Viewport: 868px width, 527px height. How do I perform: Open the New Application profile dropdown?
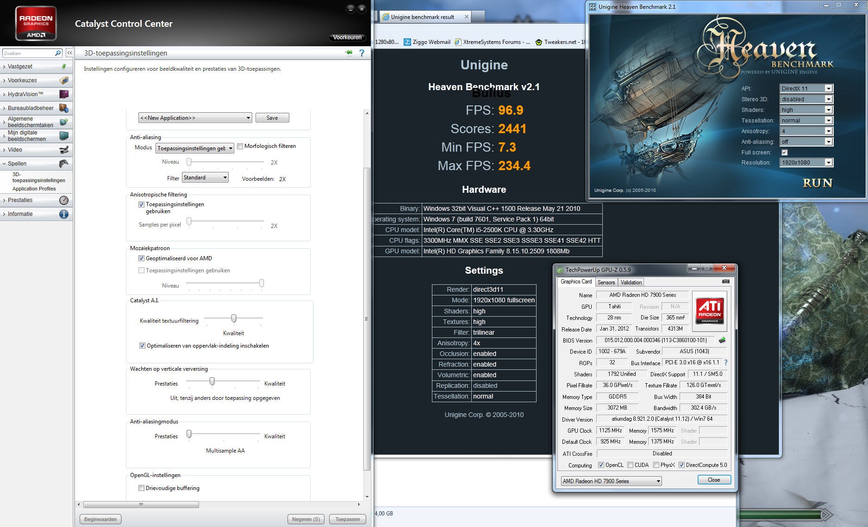click(x=195, y=118)
